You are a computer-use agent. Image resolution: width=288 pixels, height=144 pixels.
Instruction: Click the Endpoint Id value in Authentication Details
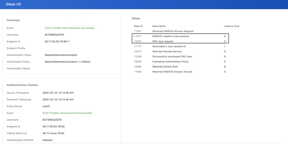point(53,126)
